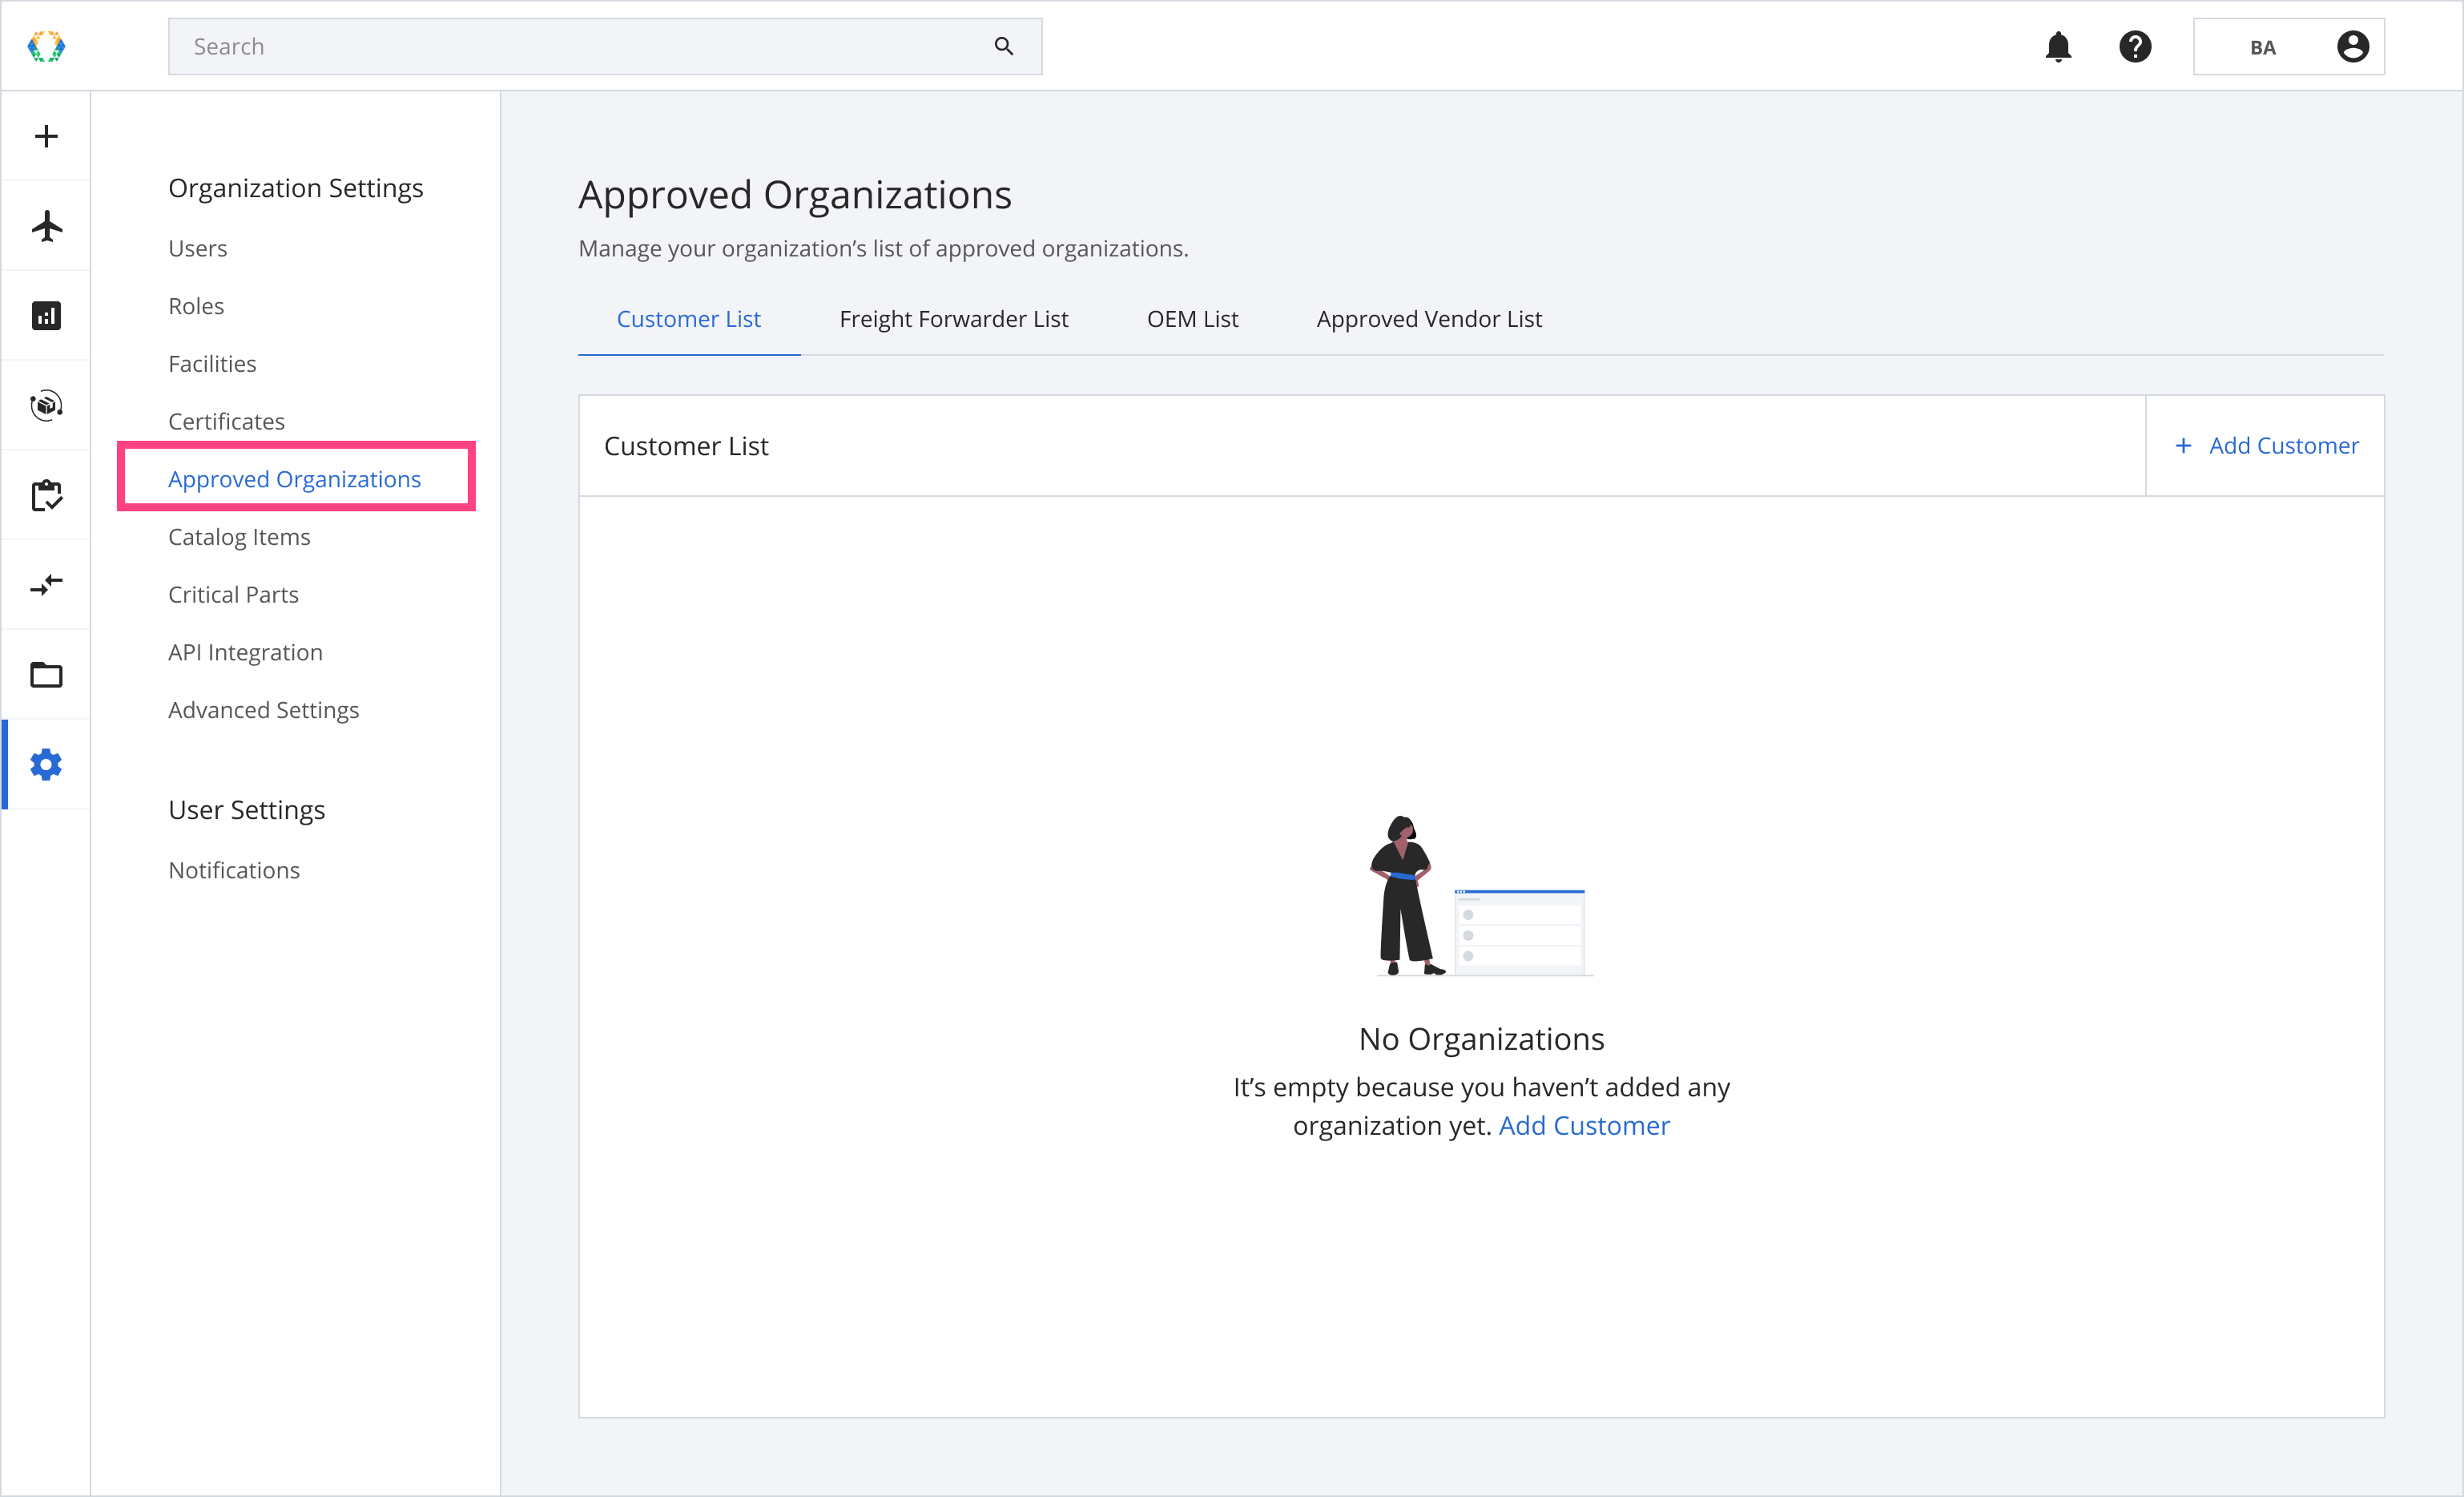Open the notifications bell
2464x1497 pixels.
(x=2058, y=46)
